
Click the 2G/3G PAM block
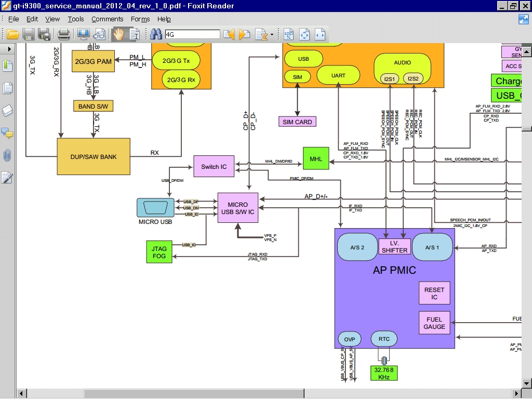coord(94,61)
